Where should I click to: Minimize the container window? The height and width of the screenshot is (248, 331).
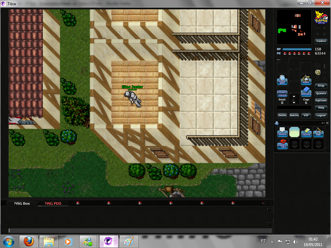[x=323, y=123]
